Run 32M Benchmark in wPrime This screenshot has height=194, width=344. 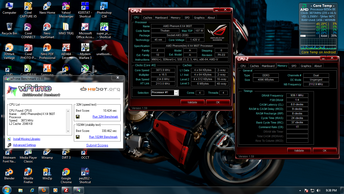[105, 117]
